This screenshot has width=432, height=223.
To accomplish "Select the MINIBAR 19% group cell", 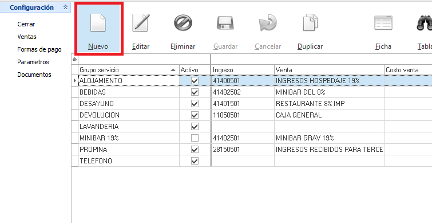I will pos(129,138).
